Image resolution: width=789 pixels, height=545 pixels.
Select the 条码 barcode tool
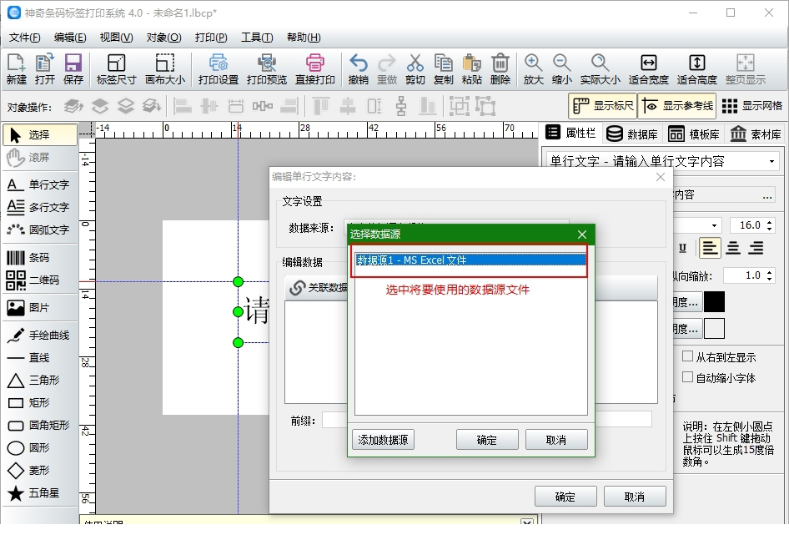pos(38,258)
